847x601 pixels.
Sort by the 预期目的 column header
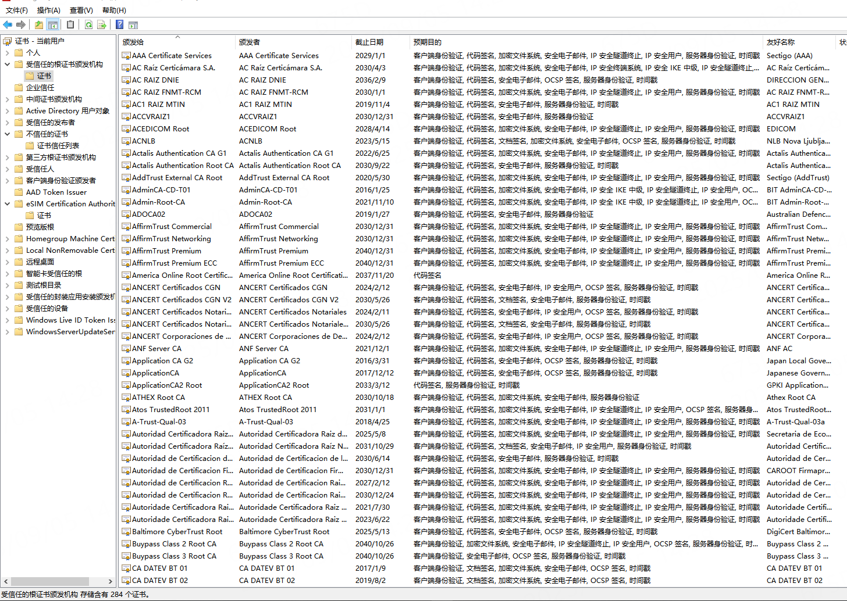(586, 42)
